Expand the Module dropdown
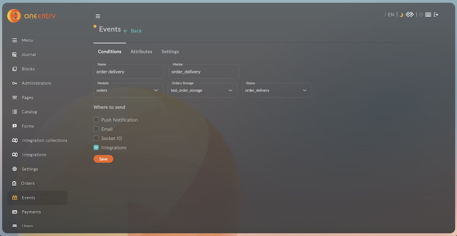Screen dimensions: 457x236 [128, 90]
